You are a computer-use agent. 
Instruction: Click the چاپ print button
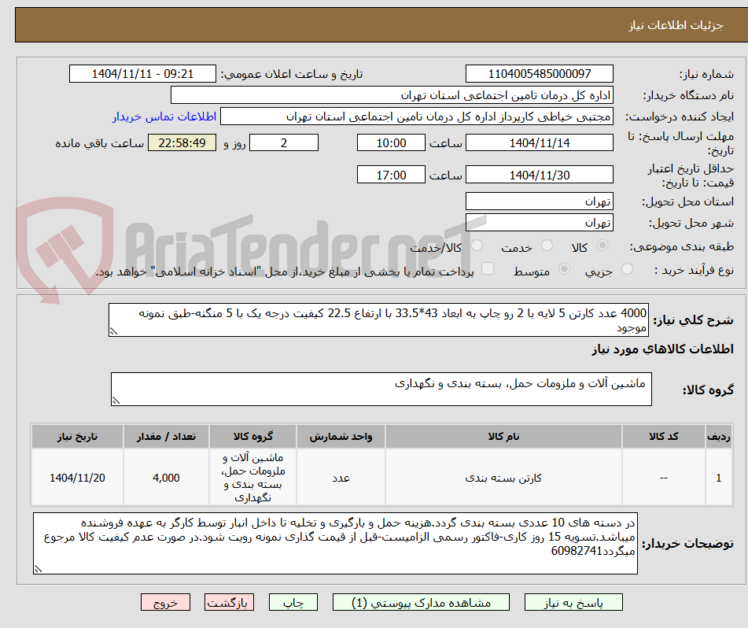click(293, 603)
